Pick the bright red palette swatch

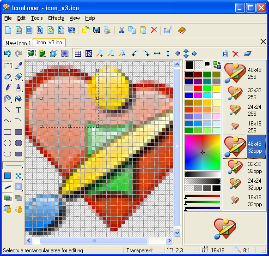pyautogui.click(x=198, y=89)
